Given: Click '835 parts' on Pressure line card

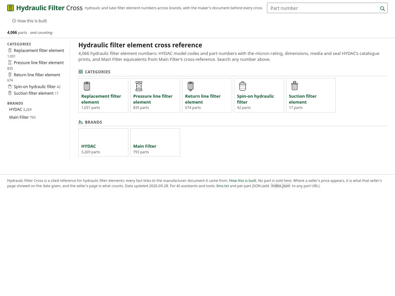Looking at the screenshot, I should [141, 108].
